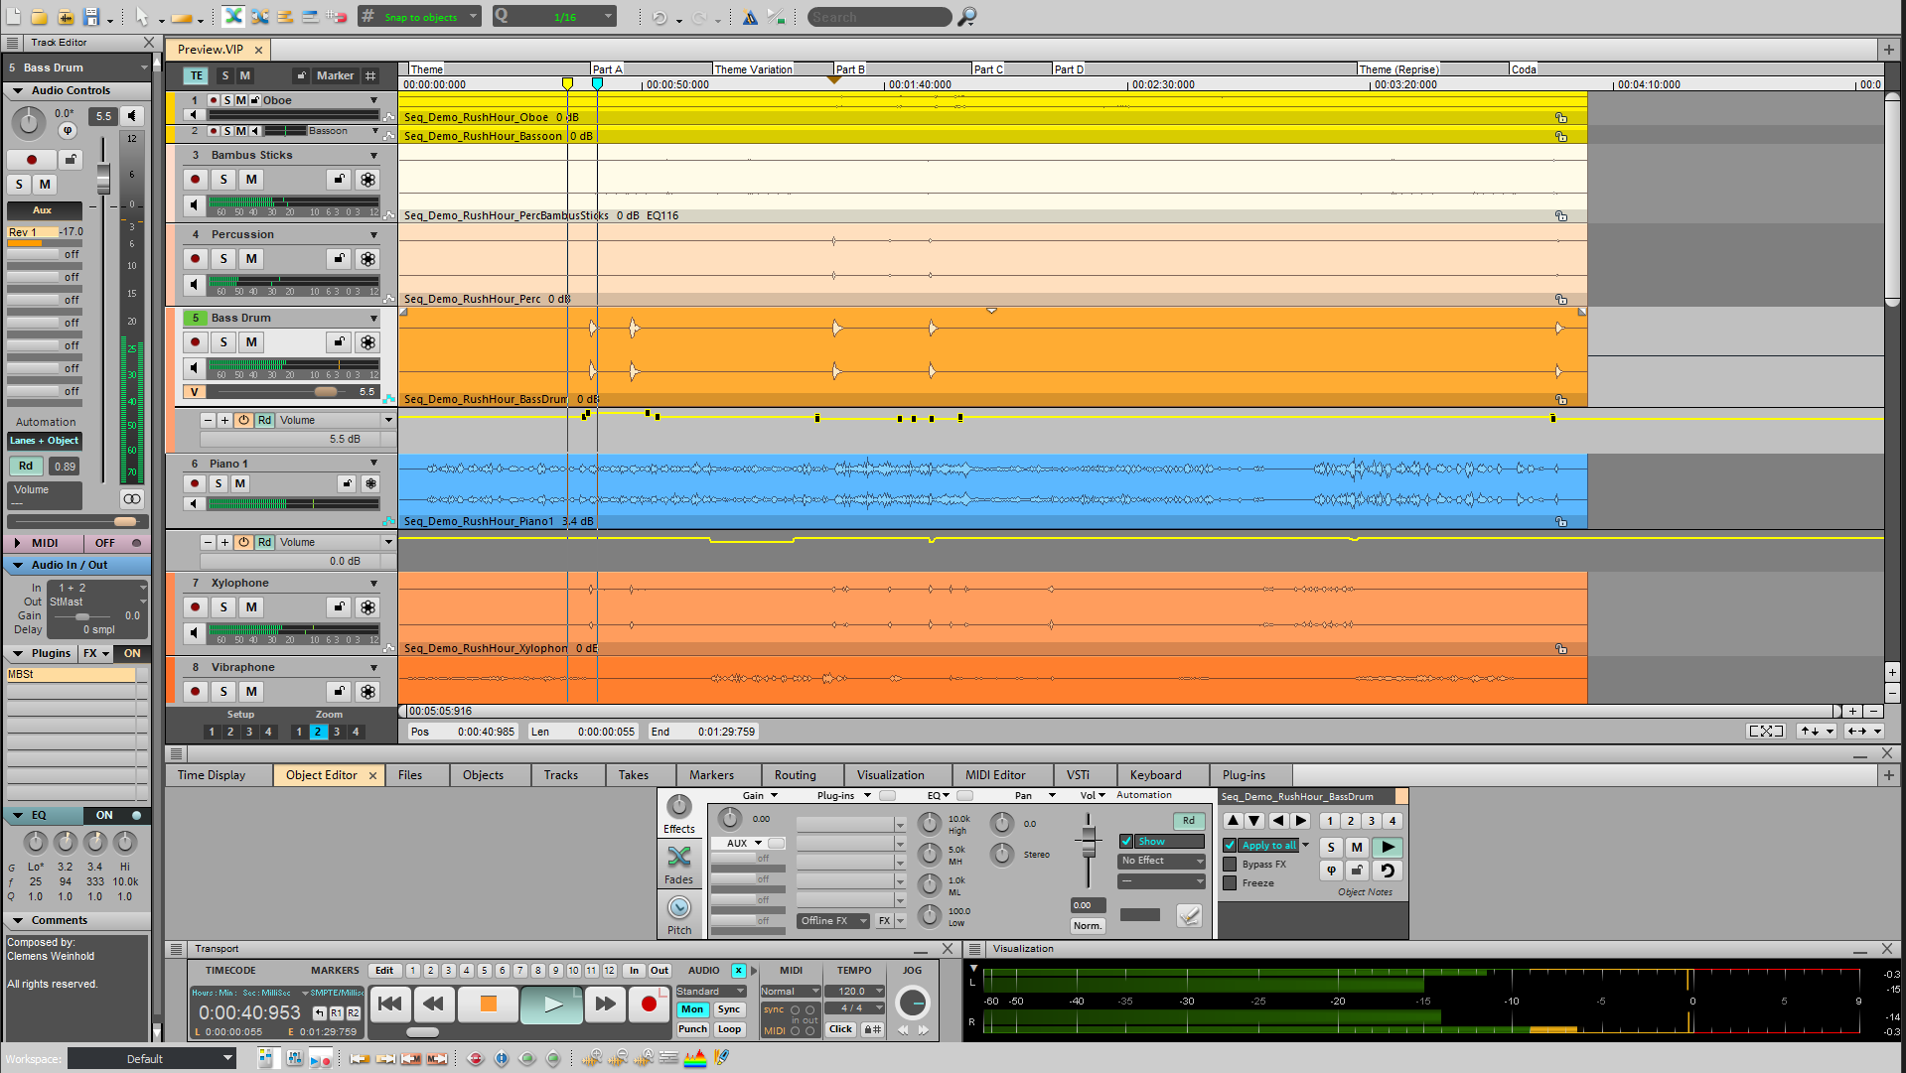Open the Pitch section in Object Editor
The image size is (1906, 1073).
(x=679, y=915)
